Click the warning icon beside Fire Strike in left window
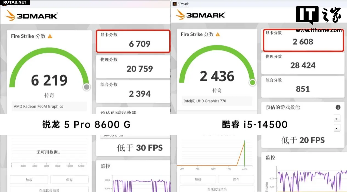Viewport: 347px width, 192px height. click(50, 36)
